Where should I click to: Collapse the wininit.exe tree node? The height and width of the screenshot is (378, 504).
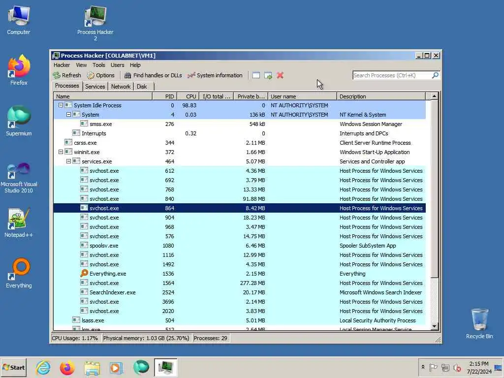[x=61, y=152]
